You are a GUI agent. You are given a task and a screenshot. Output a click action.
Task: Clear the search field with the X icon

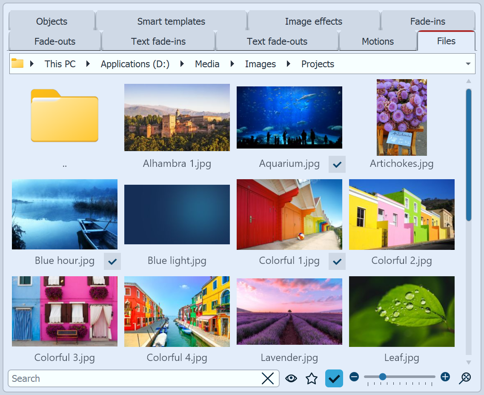tap(268, 378)
